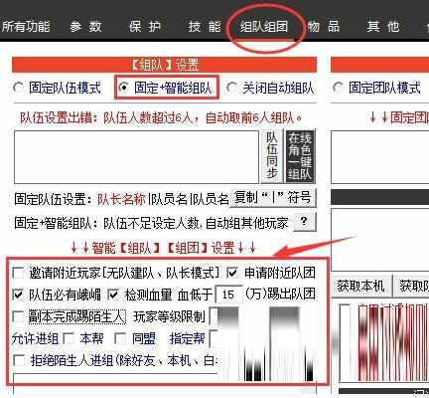This screenshot has width=429, height=398.
Task: Toggle 队伍必有峨嵋 checkbox
Action: (x=18, y=295)
